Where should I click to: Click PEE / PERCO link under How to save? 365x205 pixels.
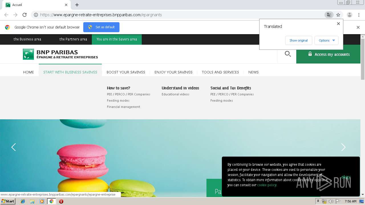pos(129,94)
